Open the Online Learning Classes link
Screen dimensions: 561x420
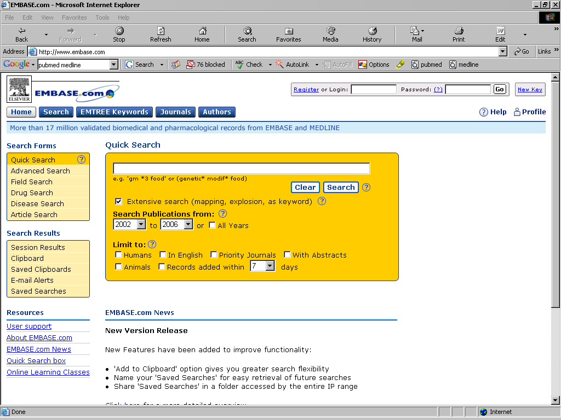coord(48,372)
